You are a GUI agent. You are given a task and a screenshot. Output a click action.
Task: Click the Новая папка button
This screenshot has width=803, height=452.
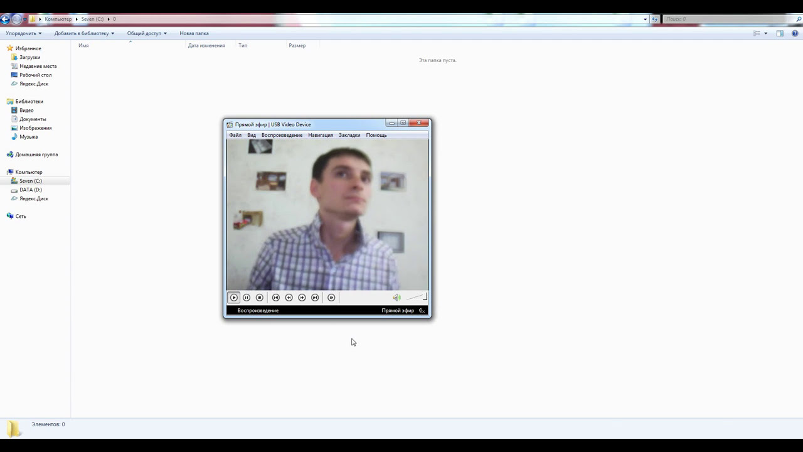coord(194,33)
